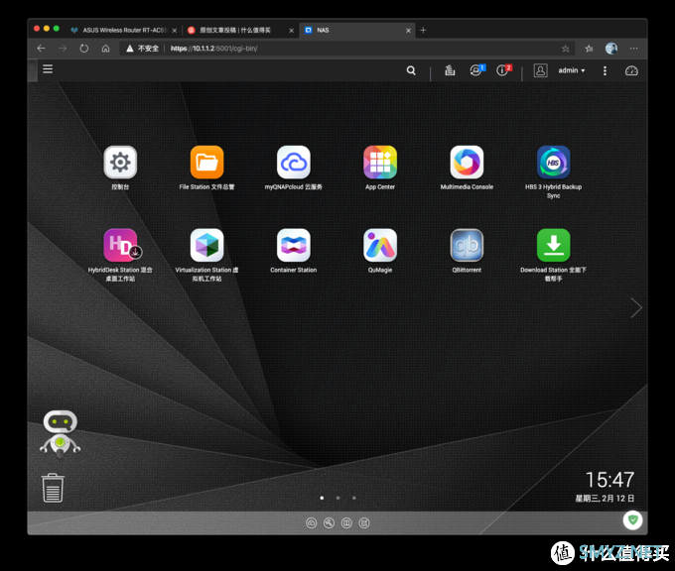Open the App Center icon
This screenshot has height=571, width=675.
380,163
